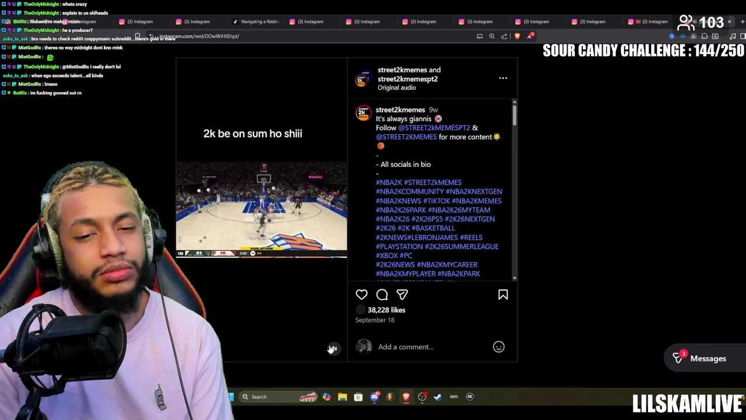
Task: Open FL Studio taskbar icon
Action: pyautogui.click(x=390, y=397)
